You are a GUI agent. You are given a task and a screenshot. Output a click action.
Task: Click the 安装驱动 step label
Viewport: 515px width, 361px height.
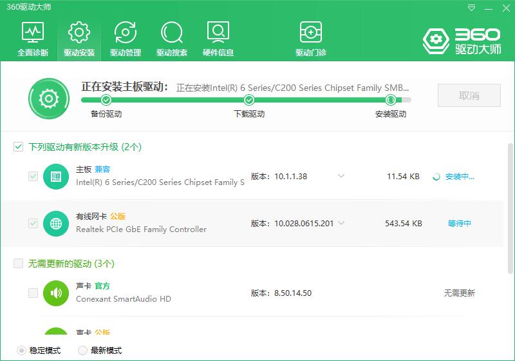391,114
